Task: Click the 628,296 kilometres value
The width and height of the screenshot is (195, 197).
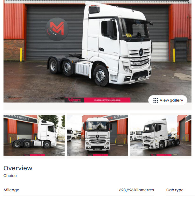Action: pos(136,190)
